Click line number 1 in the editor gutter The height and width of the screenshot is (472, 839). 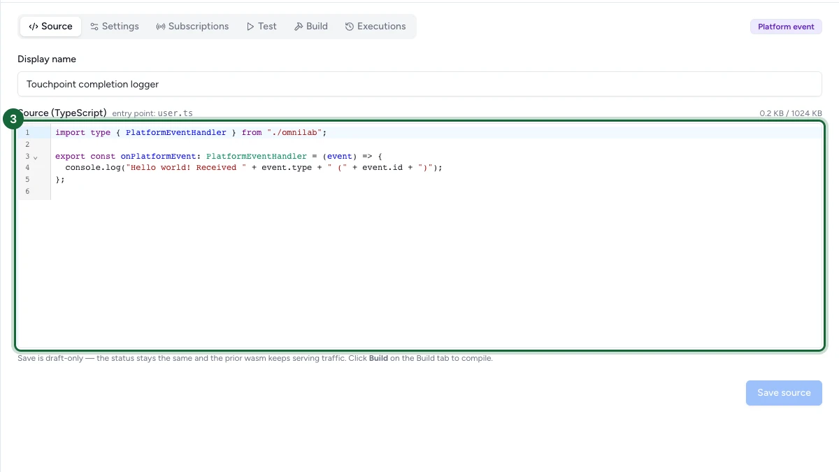pos(27,132)
